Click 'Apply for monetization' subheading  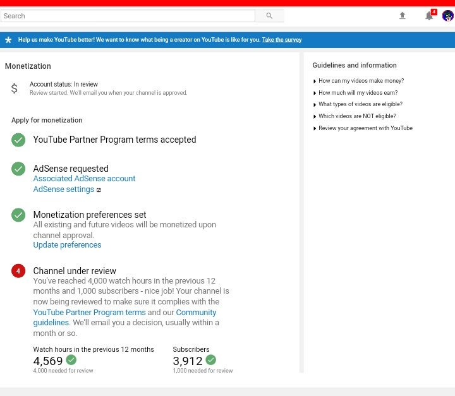click(47, 120)
